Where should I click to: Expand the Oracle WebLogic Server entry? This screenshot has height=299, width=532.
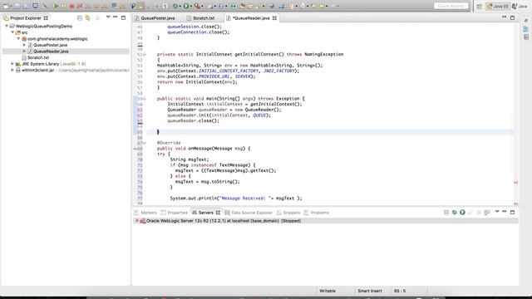(x=136, y=221)
